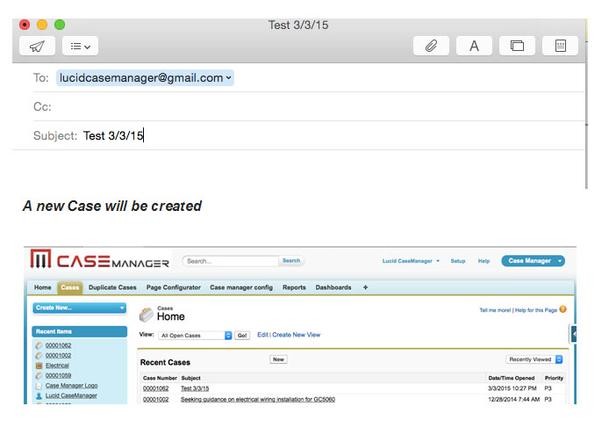The height and width of the screenshot is (428, 609).
Task: Open the Electrical recent item
Action: click(x=57, y=366)
